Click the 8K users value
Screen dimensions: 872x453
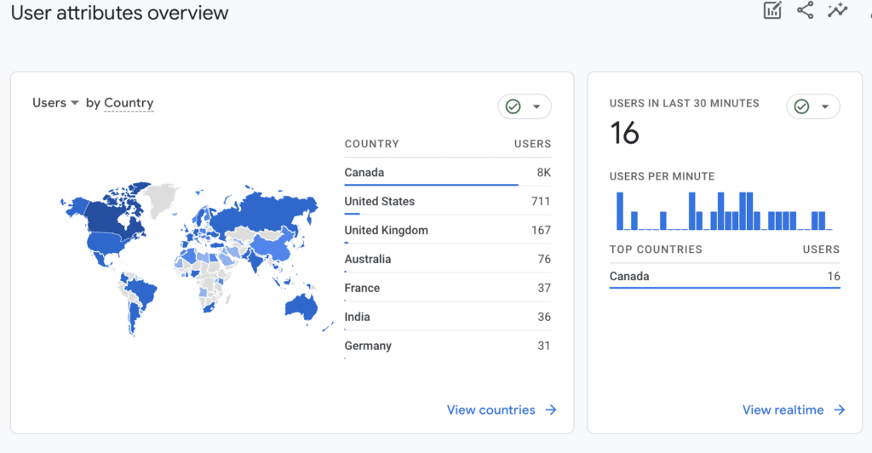click(544, 172)
